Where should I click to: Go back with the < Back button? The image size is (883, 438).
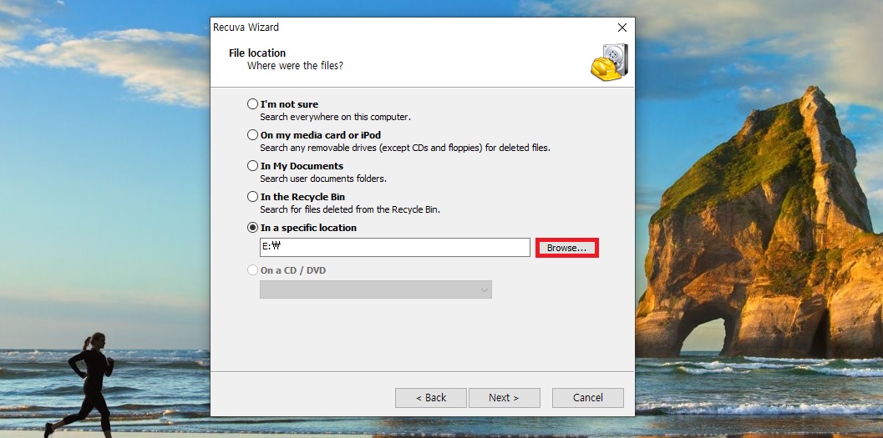click(x=431, y=397)
